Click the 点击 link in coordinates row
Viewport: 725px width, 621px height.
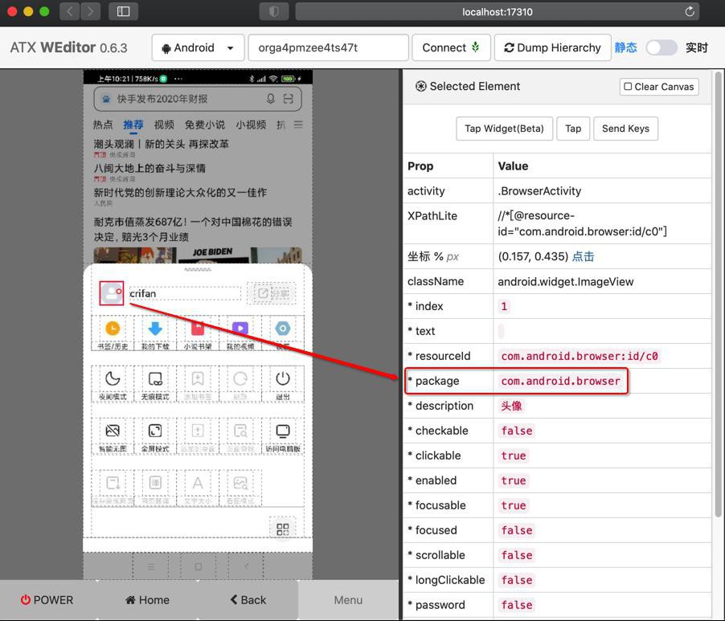pyautogui.click(x=583, y=256)
